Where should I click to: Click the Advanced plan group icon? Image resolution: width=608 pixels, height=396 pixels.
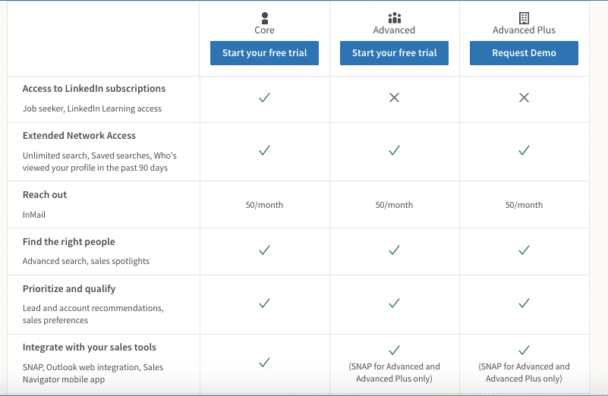394,17
